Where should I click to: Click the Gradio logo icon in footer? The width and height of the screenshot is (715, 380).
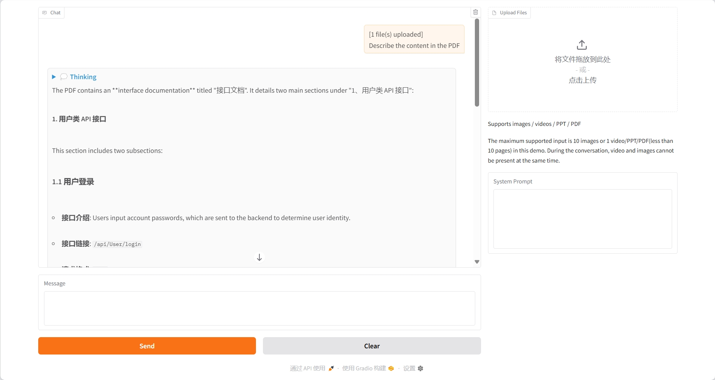391,368
